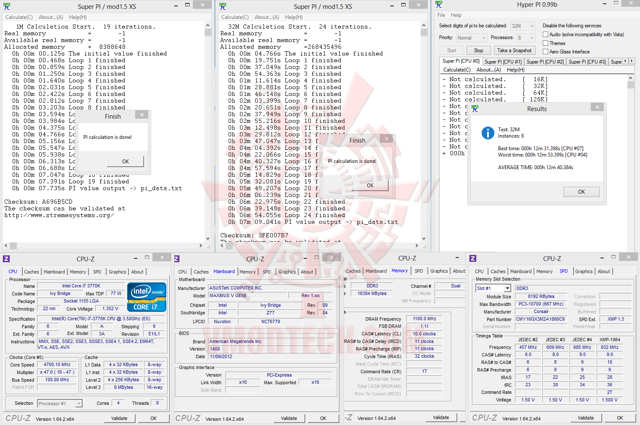Click the Super PI icon in the 1M window title bar
Image resolution: width=640 pixels, height=425 pixels.
tap(7, 6)
